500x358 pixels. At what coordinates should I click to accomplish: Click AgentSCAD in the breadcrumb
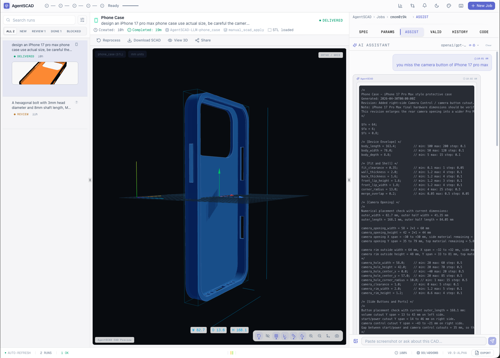pyautogui.click(x=362, y=17)
